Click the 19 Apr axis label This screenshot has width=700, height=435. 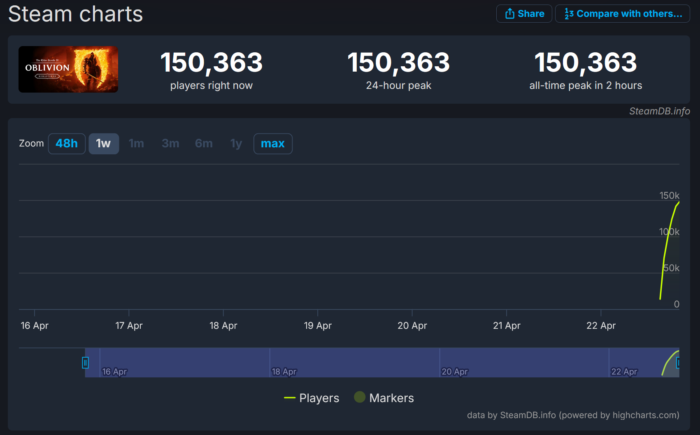[x=318, y=326]
